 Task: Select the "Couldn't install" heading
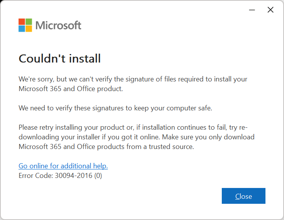pos(60,59)
